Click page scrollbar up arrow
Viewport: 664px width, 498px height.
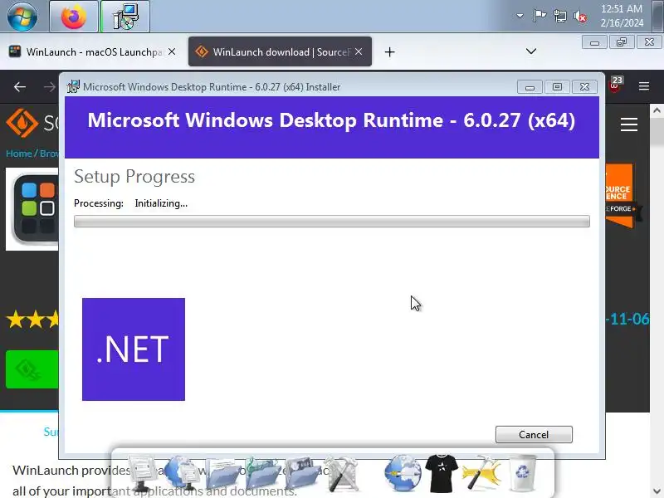point(657,110)
